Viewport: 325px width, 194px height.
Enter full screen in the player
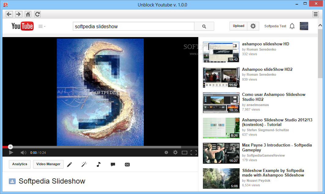click(194, 153)
